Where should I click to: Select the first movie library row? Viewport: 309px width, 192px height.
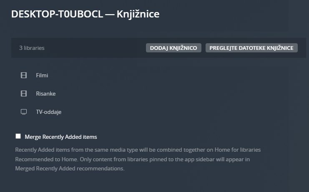pos(158,75)
